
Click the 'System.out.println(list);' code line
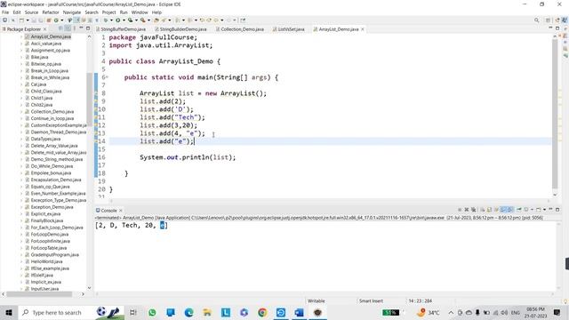click(x=188, y=157)
